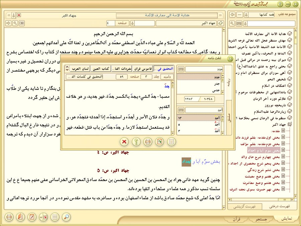Click the book icon of هداية الامة الى معارف الائمة

pos(289,34)
